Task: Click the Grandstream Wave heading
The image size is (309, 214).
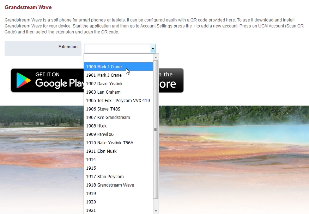Action: 28,7
